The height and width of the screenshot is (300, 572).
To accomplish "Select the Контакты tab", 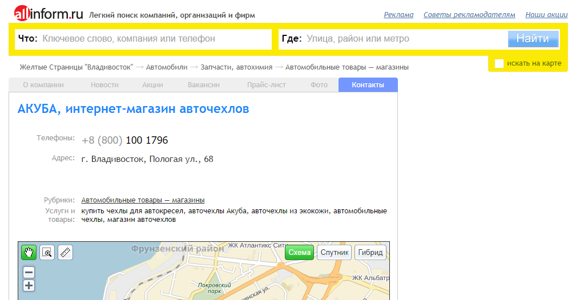I will pyautogui.click(x=368, y=85).
